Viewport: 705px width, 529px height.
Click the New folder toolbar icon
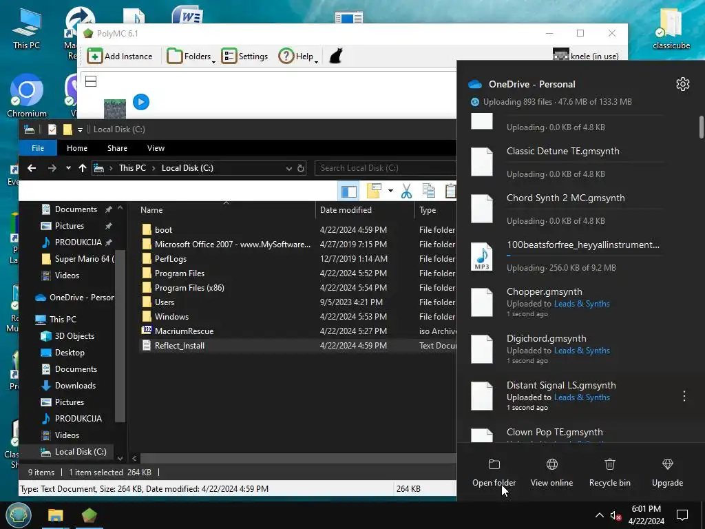[x=374, y=191]
